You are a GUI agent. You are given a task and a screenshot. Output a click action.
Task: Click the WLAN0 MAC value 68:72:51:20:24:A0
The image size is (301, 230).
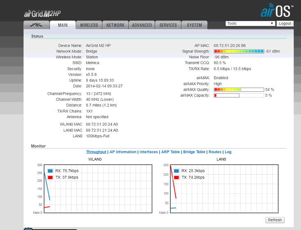point(102,124)
